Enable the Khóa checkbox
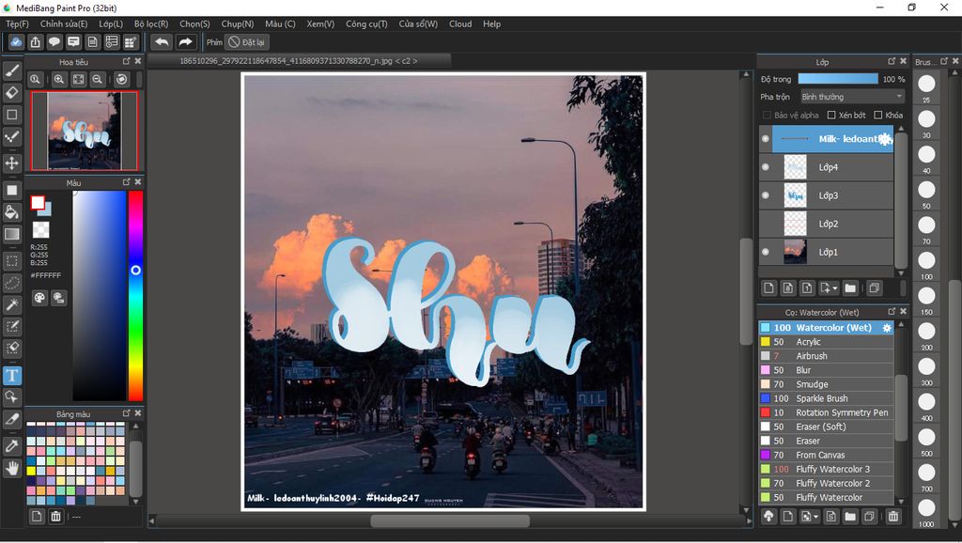The image size is (962, 543). (x=878, y=115)
